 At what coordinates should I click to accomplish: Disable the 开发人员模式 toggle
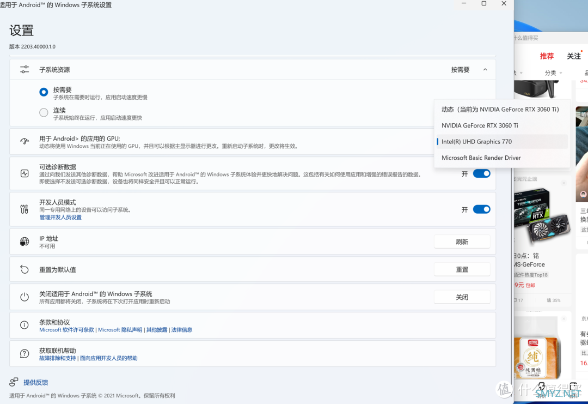481,209
